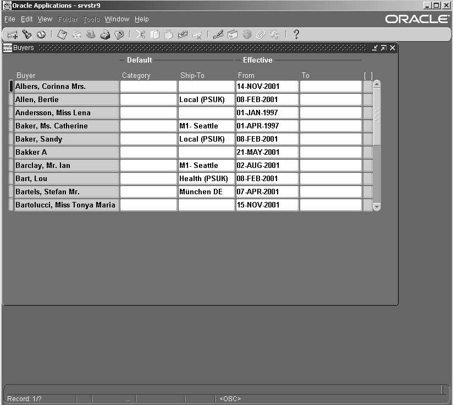This screenshot has width=453, height=405.
Task: Click From date 15-NOV-2001
Action: (267, 205)
